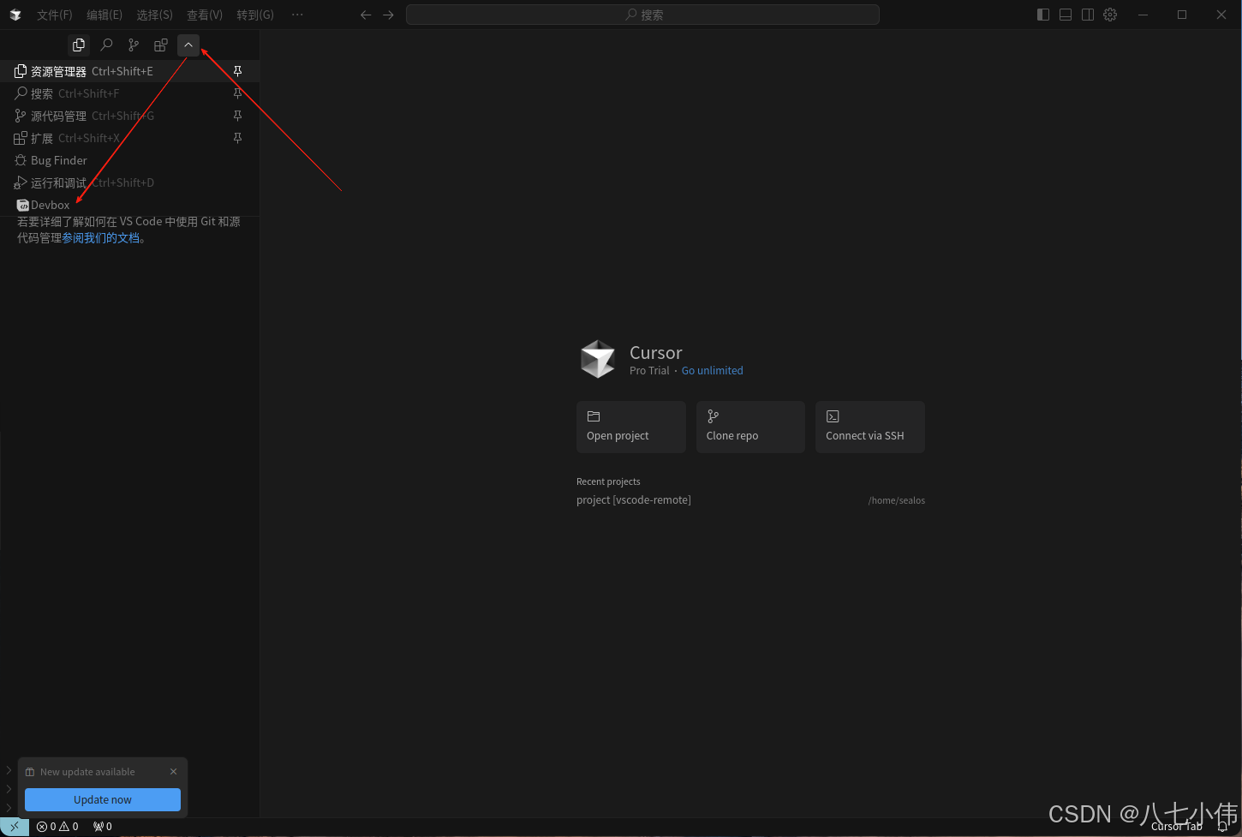The width and height of the screenshot is (1242, 837).
Task: Click the Cursor app logo in the title bar
Action: 15,15
